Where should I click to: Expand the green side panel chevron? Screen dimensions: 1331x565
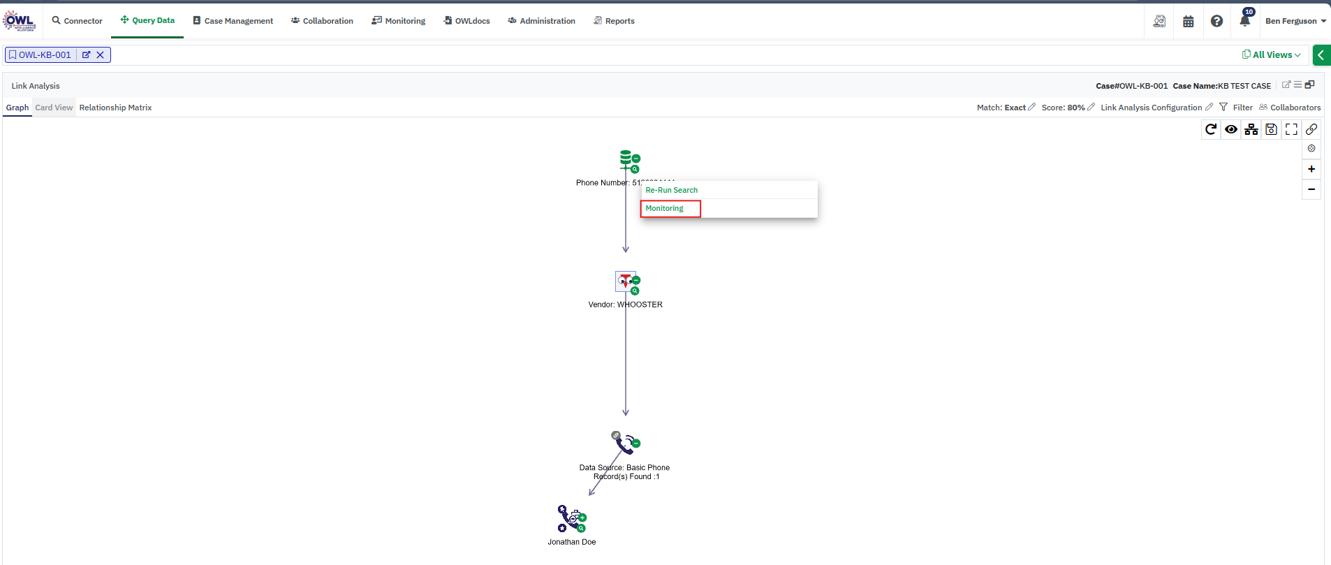[1322, 55]
